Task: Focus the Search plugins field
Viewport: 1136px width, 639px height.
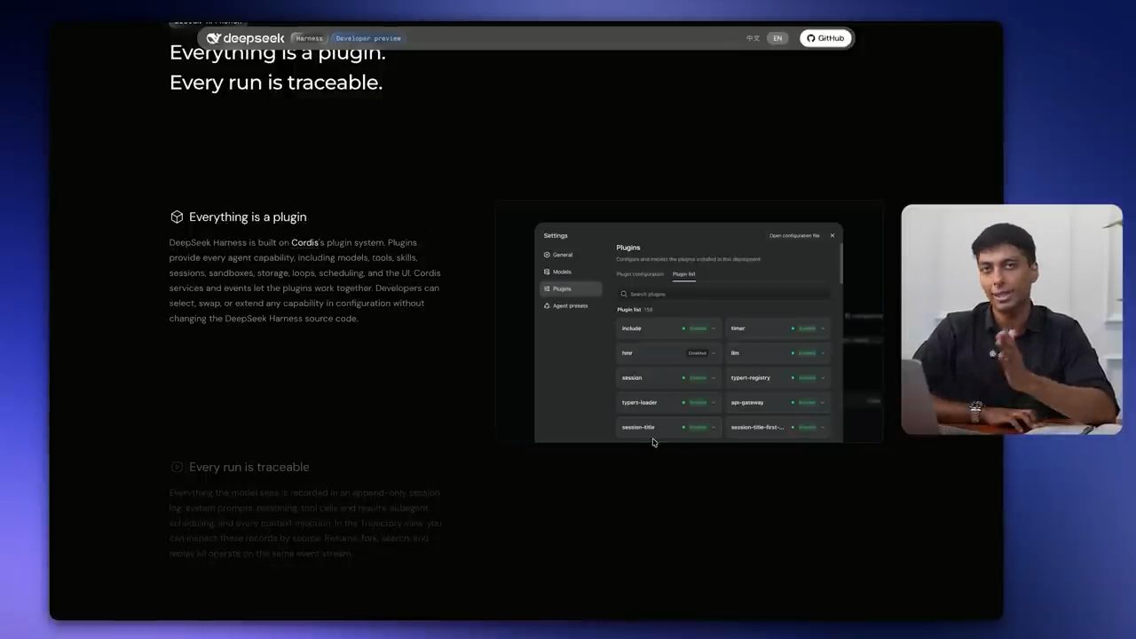Action: click(723, 294)
